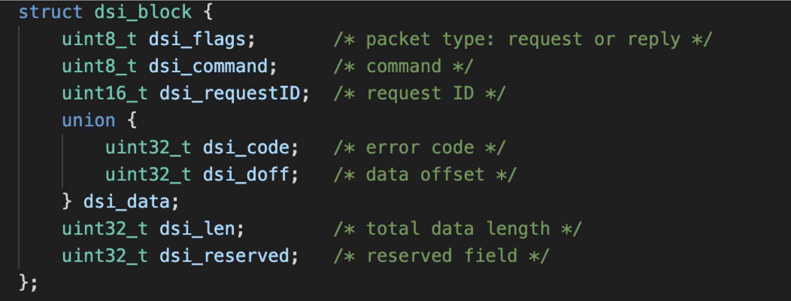Click the union keyword

pos(89,120)
